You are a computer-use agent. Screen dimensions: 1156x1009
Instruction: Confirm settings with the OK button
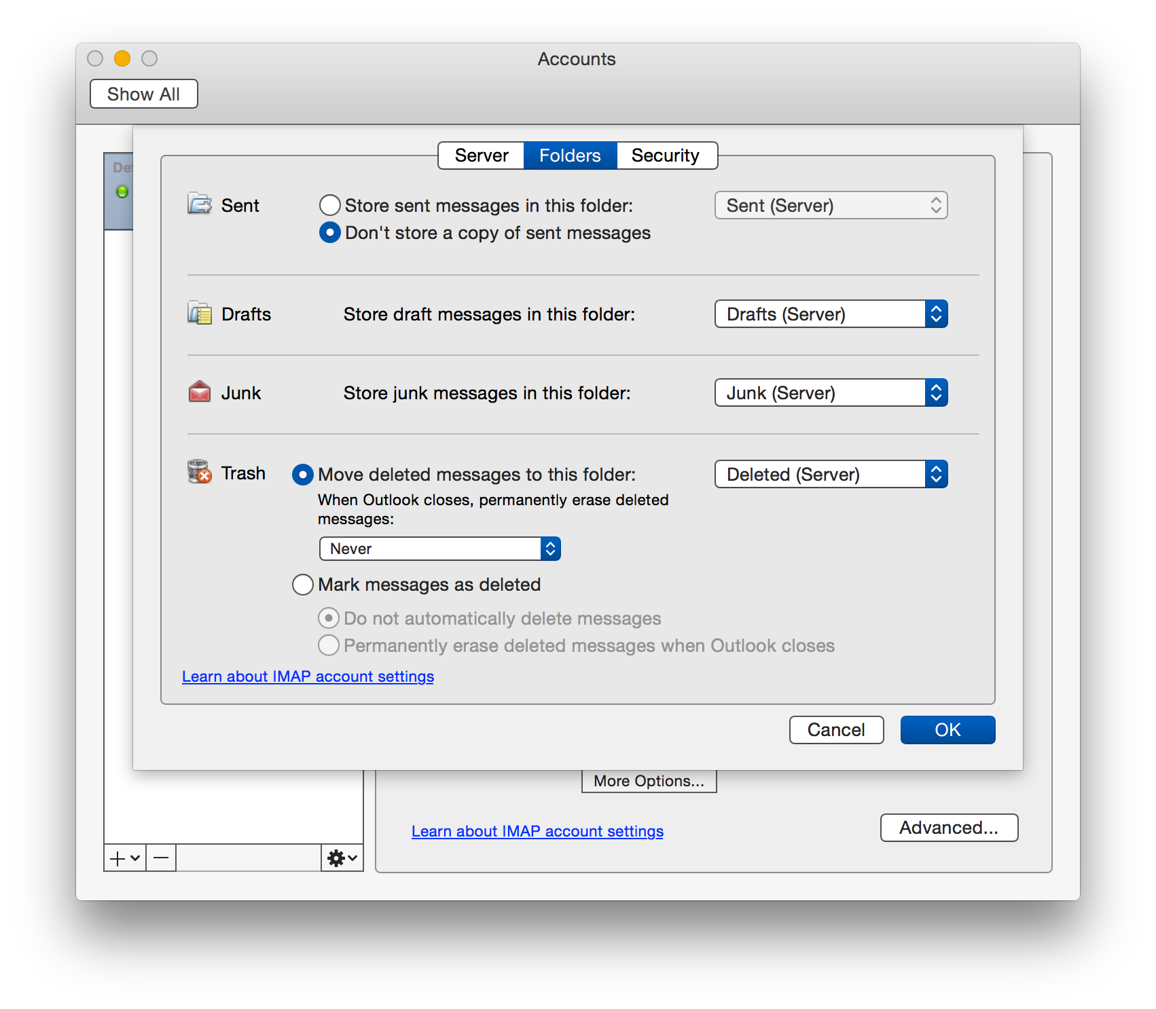click(947, 730)
